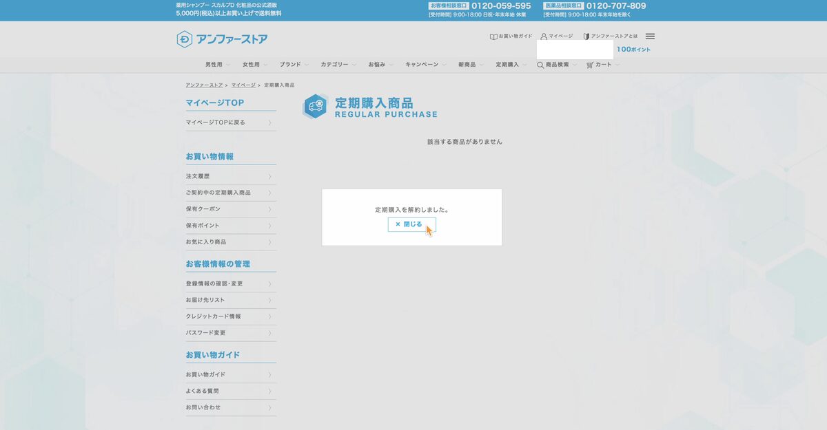The width and height of the screenshot is (827, 430).
Task: Click the アンファーストアとは ribbon icon
Action: point(585,36)
